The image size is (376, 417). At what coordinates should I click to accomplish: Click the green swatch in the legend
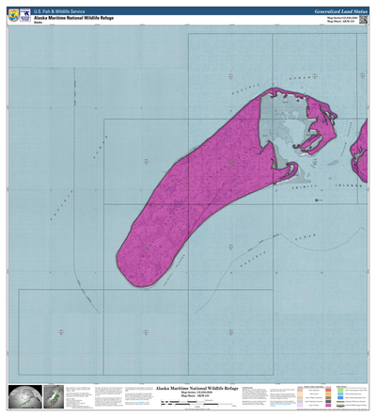[x=340, y=390]
